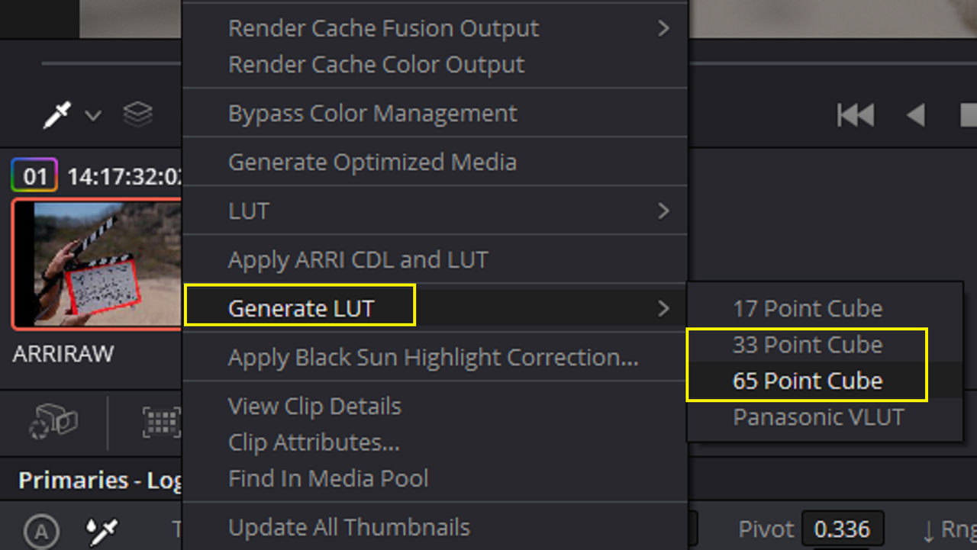Click the skip to first frame button
The image size is (977, 550).
[x=855, y=115]
